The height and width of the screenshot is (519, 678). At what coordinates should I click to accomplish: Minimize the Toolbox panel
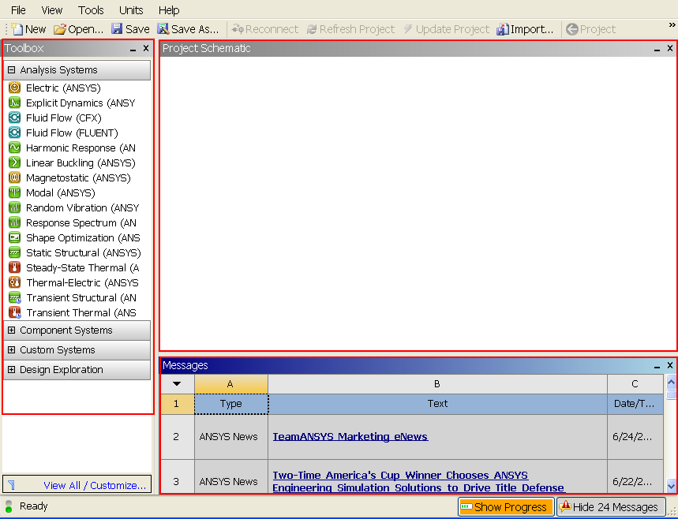pyautogui.click(x=133, y=49)
